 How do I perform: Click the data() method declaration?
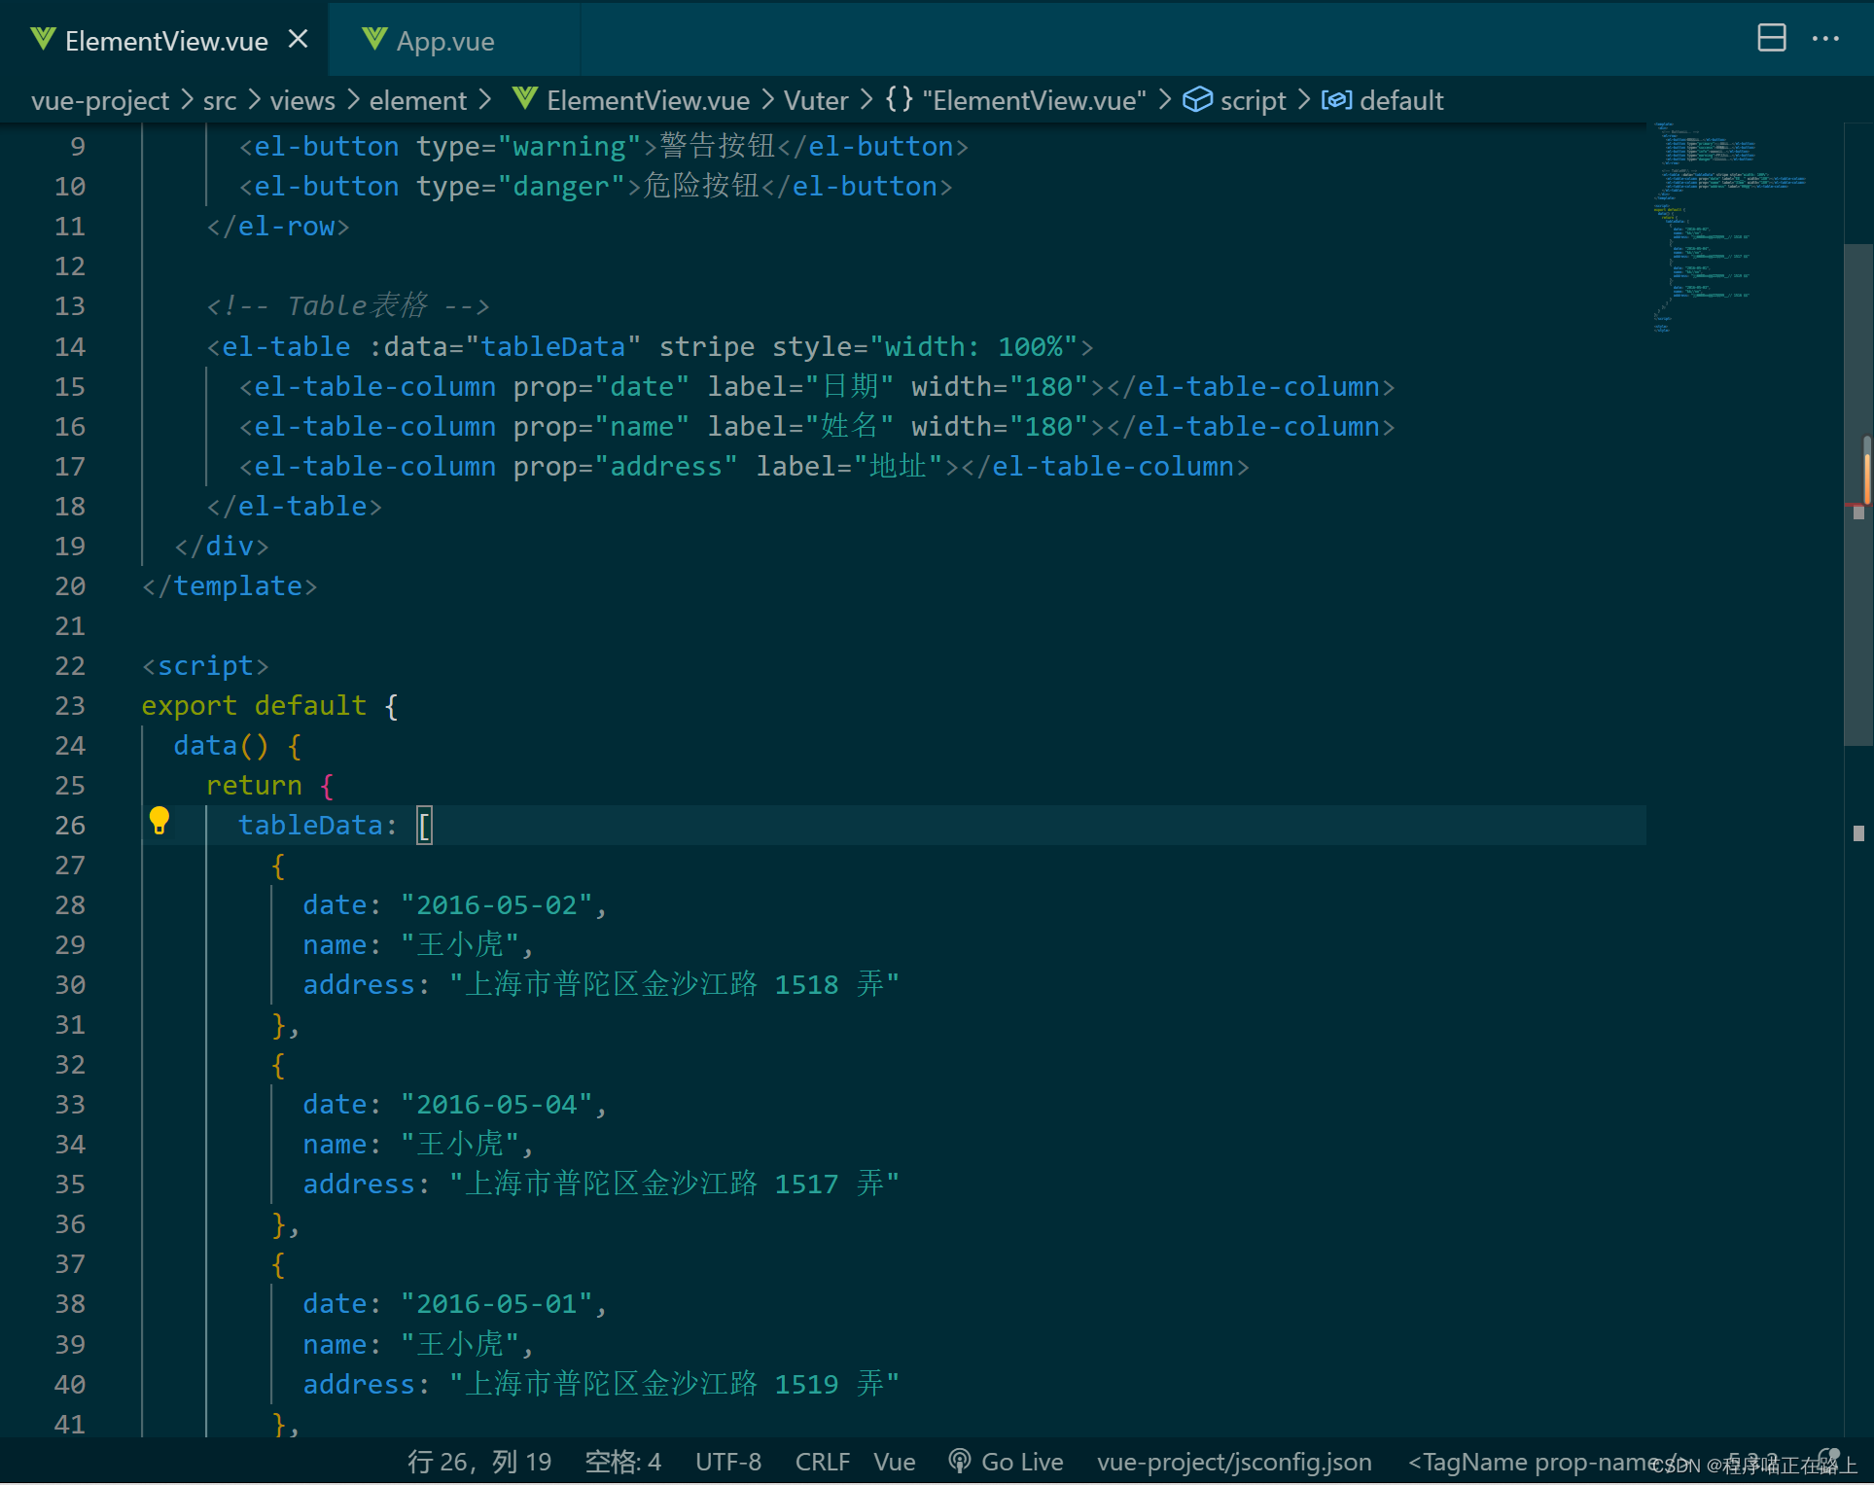point(238,745)
